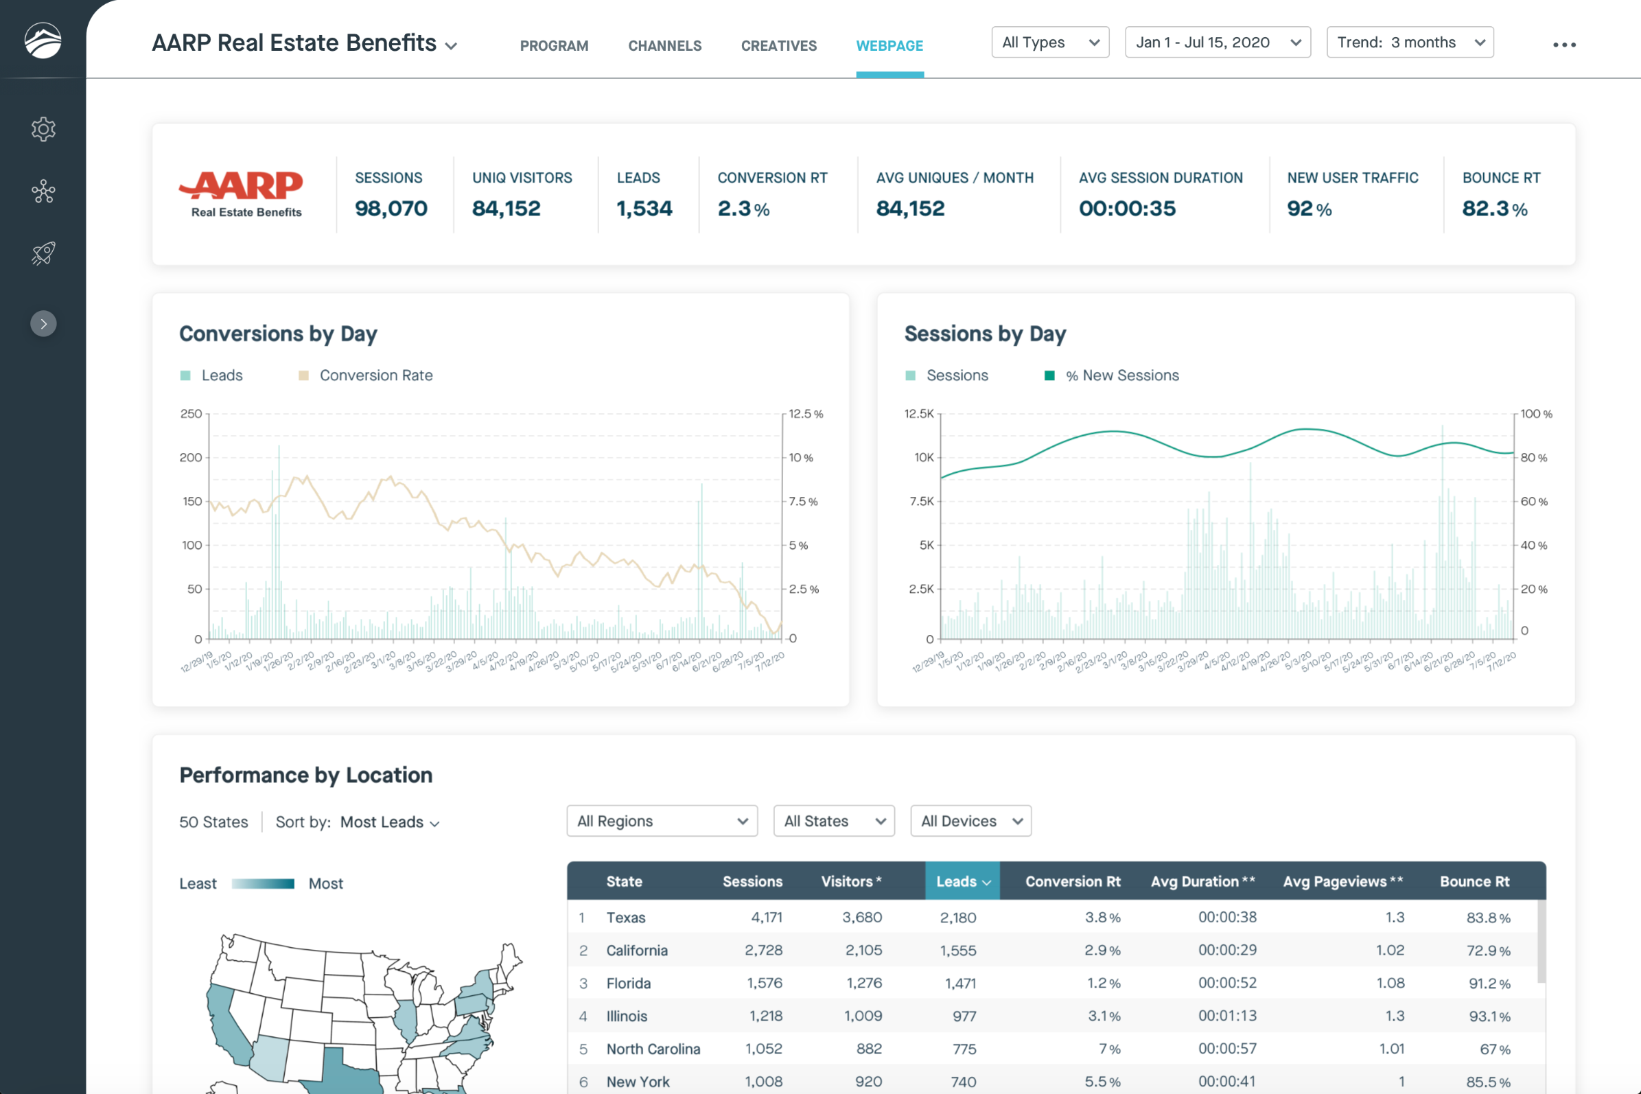Screen dimensions: 1641x1094
Task: Click the table vertical scrollbar
Action: (1541, 942)
